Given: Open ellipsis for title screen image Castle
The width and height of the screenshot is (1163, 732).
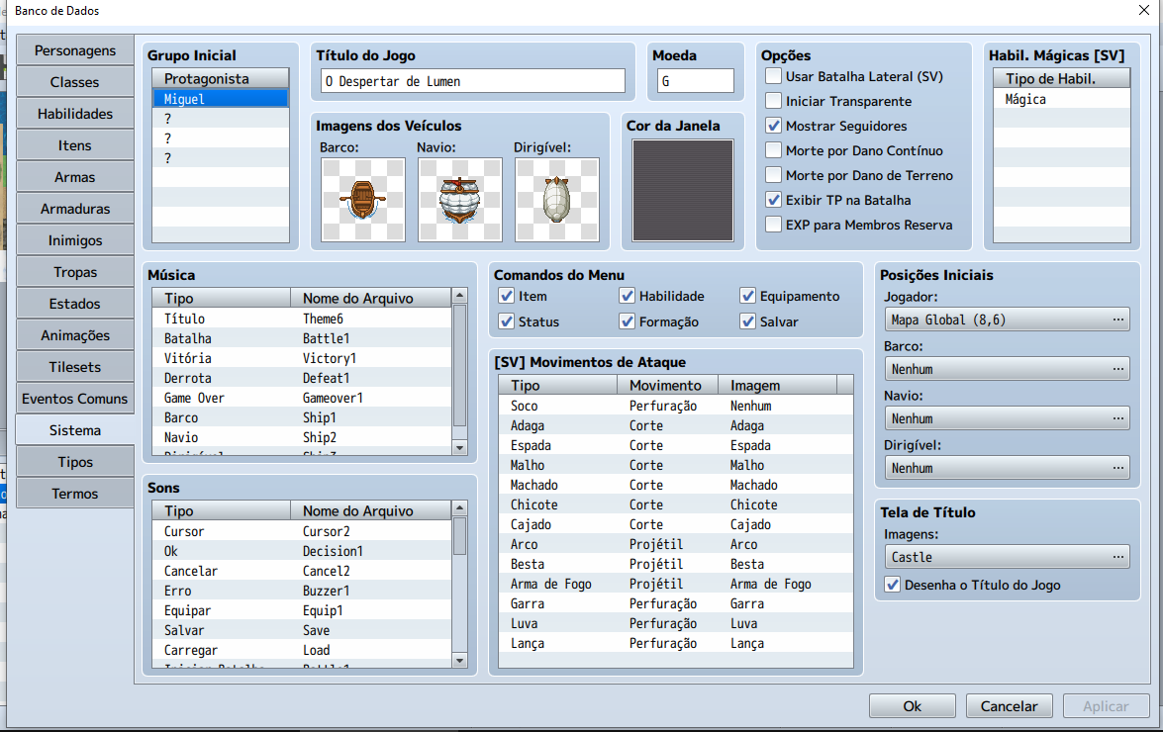Looking at the screenshot, I should [x=1118, y=557].
